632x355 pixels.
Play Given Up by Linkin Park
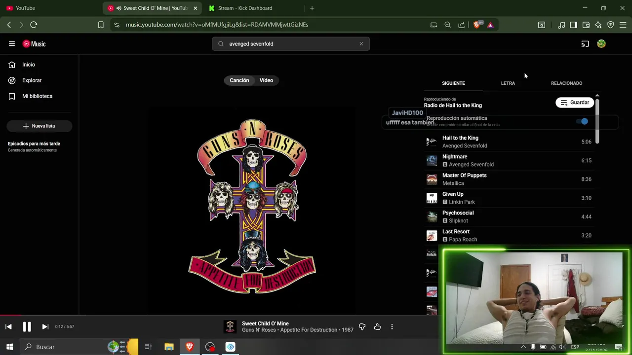click(509, 198)
